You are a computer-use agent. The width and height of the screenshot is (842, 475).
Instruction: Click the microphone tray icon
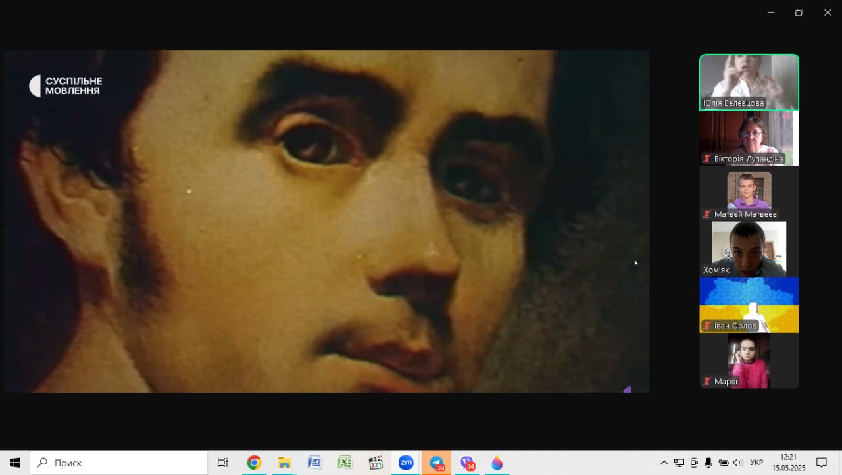(x=708, y=463)
